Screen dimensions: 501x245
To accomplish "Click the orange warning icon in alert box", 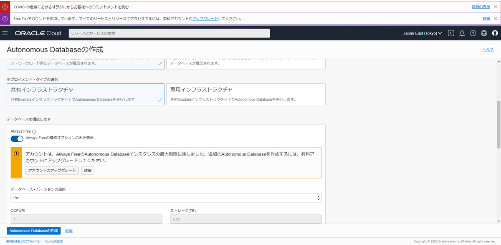I will point(17,153).
